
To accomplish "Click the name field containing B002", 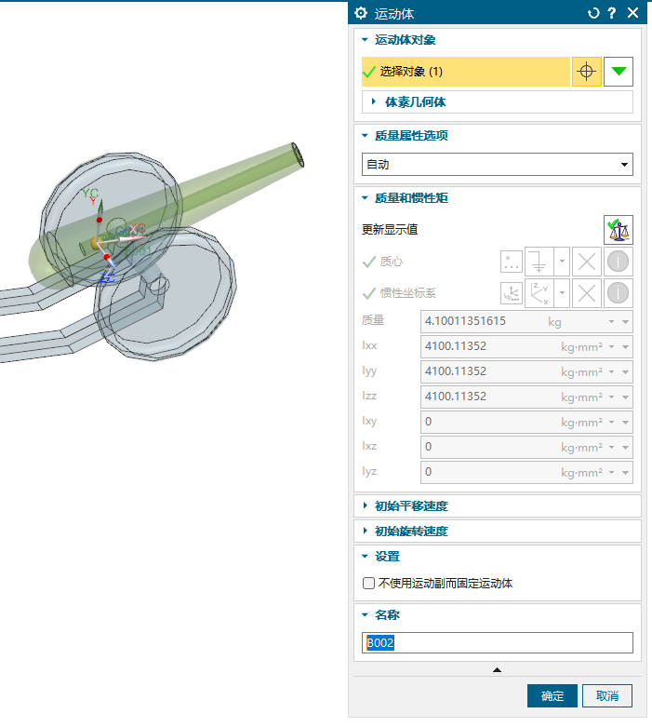I will (497, 643).
